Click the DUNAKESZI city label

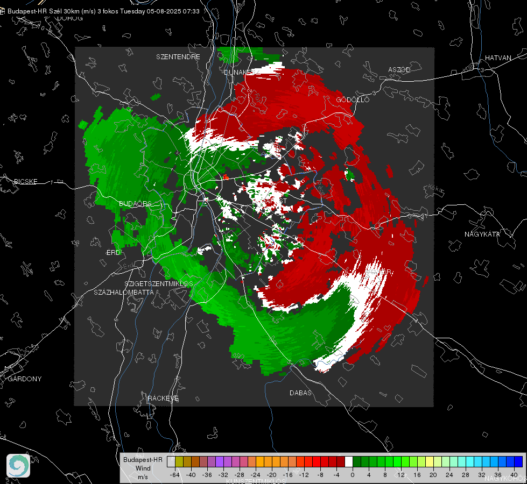242,72
